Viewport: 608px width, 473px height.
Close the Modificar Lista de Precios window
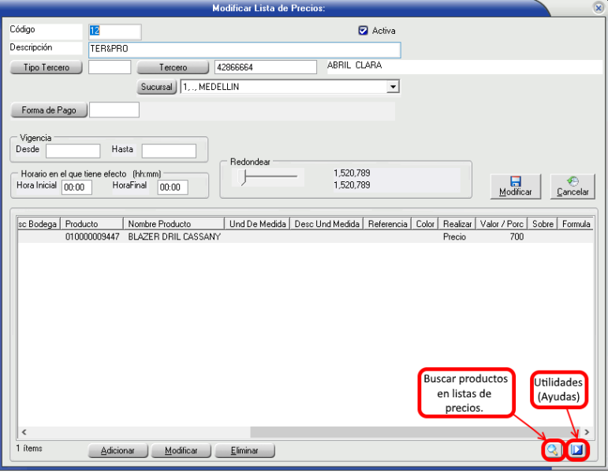tap(598, 7)
